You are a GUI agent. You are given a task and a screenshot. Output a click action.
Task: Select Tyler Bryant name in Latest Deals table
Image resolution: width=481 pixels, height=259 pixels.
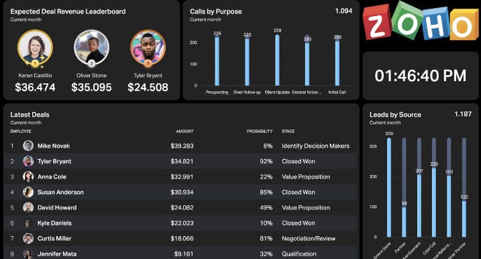54,162
